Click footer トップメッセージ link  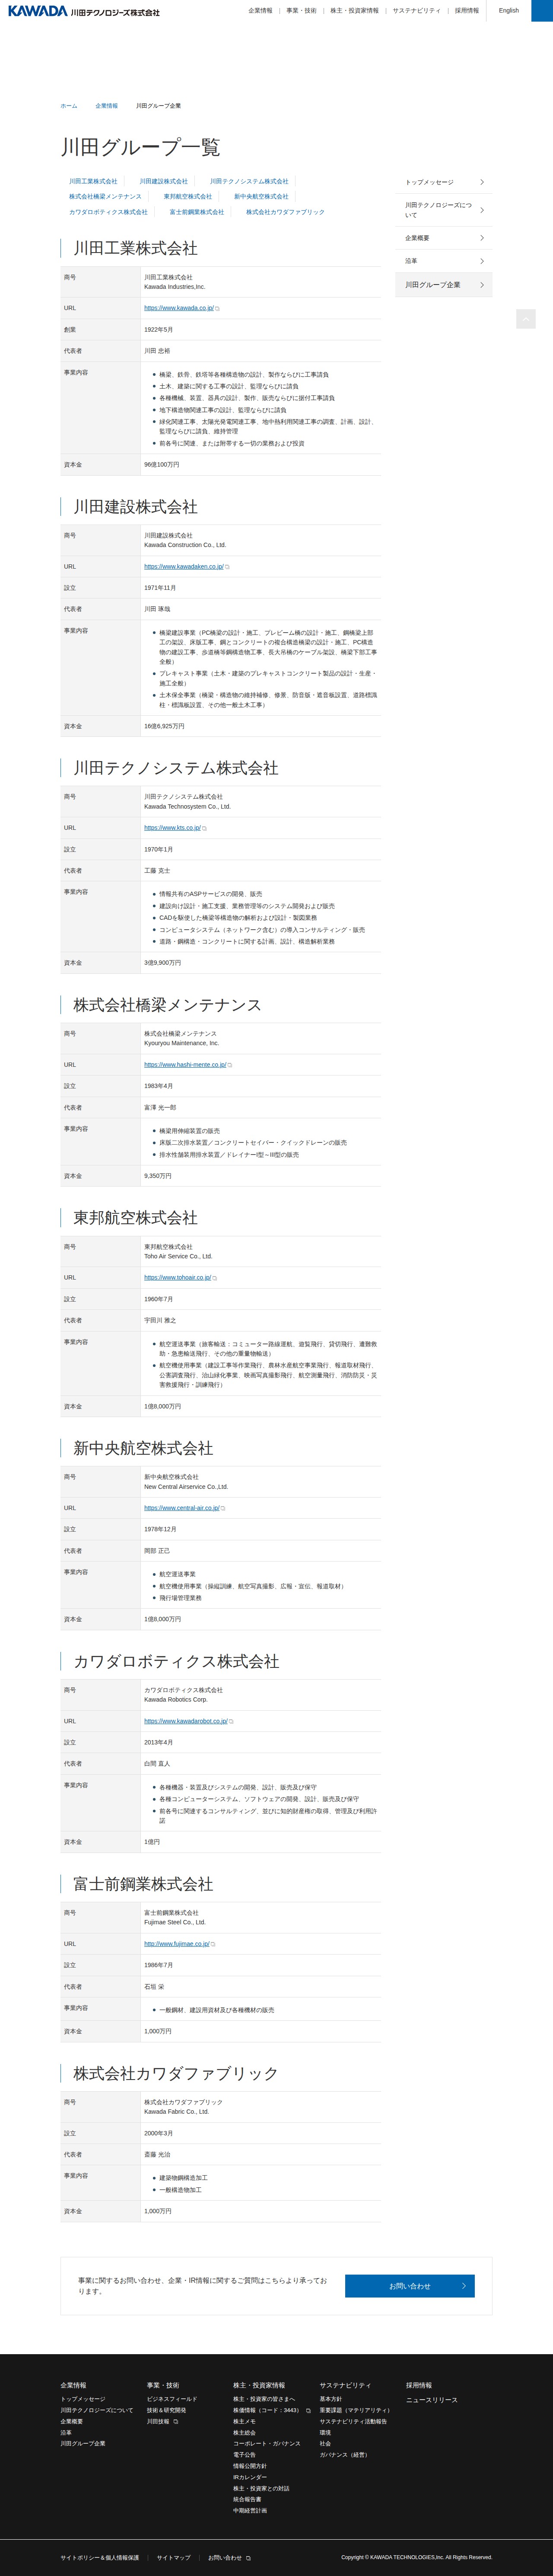coord(83,2399)
